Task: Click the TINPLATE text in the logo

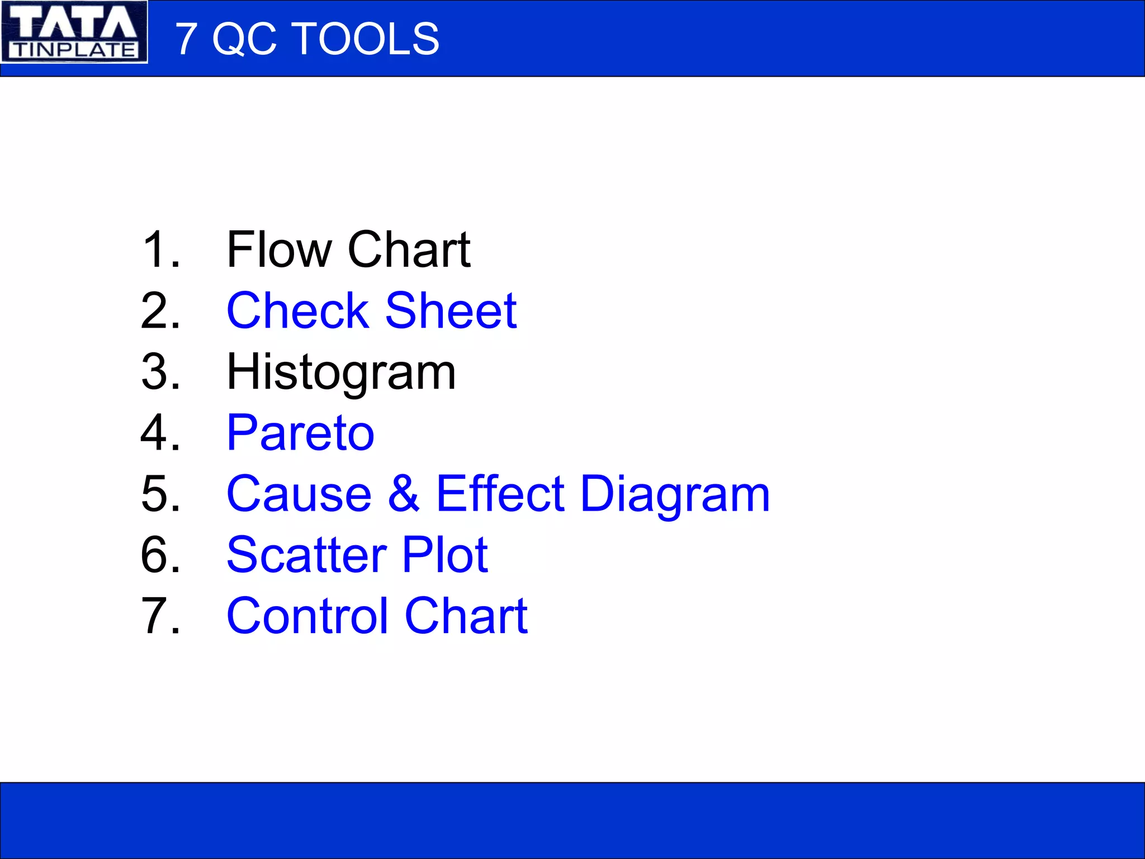Action: pos(74,50)
